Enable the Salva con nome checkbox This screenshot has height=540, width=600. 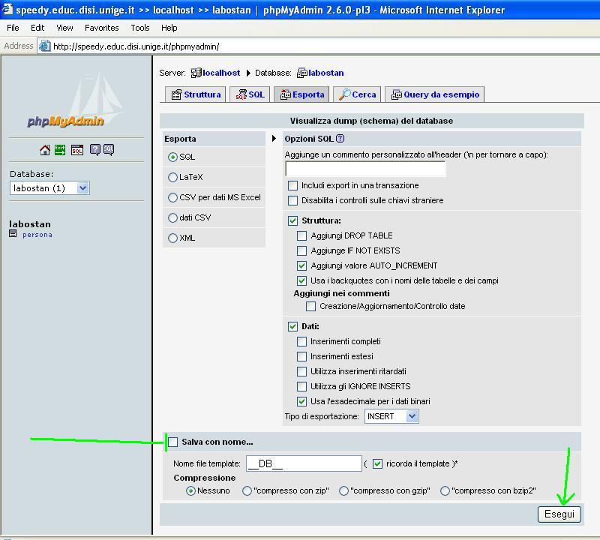click(x=173, y=442)
